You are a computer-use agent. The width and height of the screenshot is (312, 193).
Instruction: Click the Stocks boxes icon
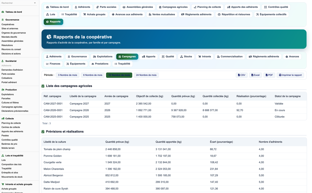[x=182, y=56]
